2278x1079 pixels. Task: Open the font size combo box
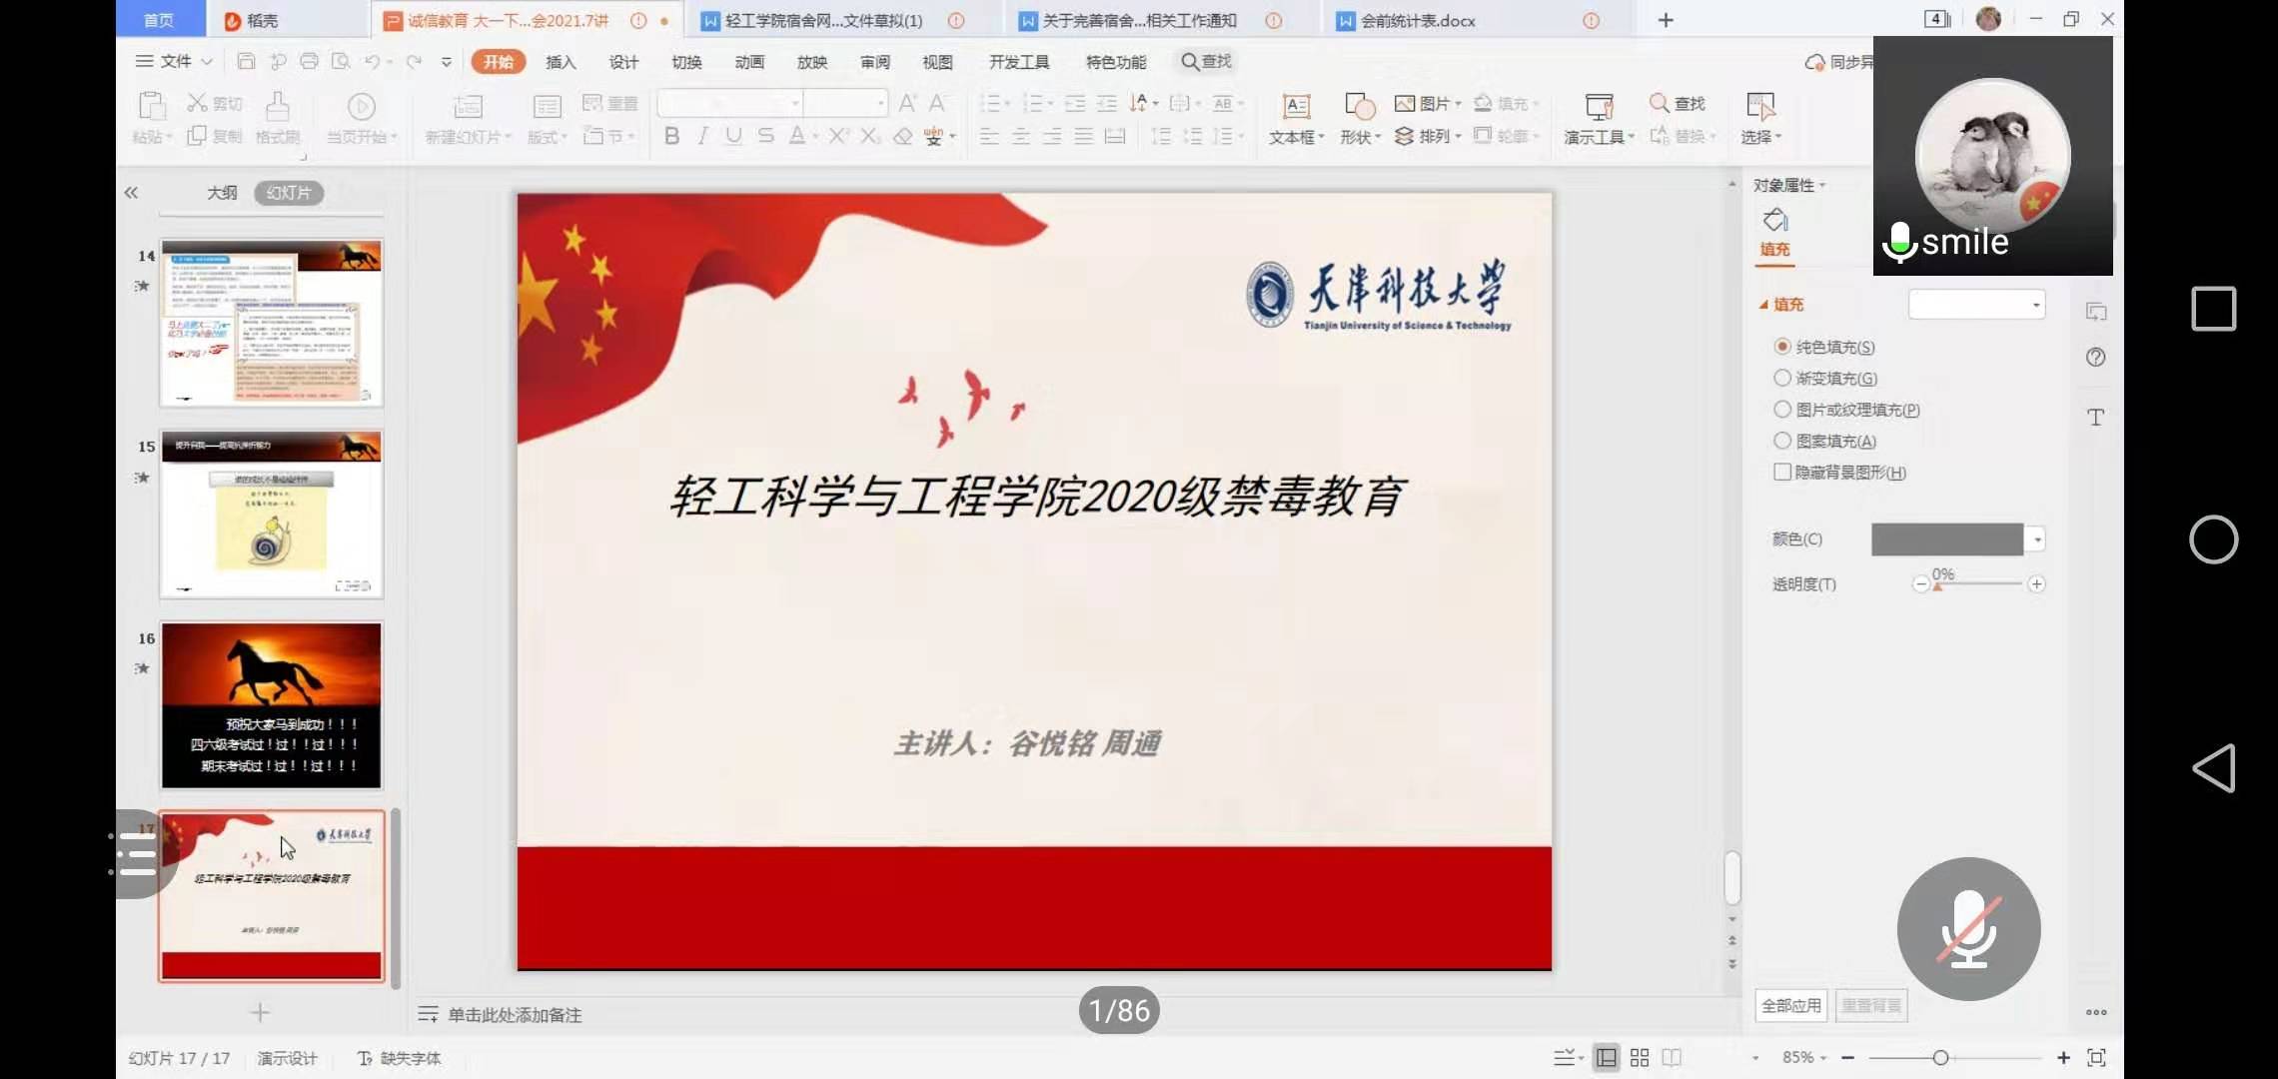click(x=846, y=103)
